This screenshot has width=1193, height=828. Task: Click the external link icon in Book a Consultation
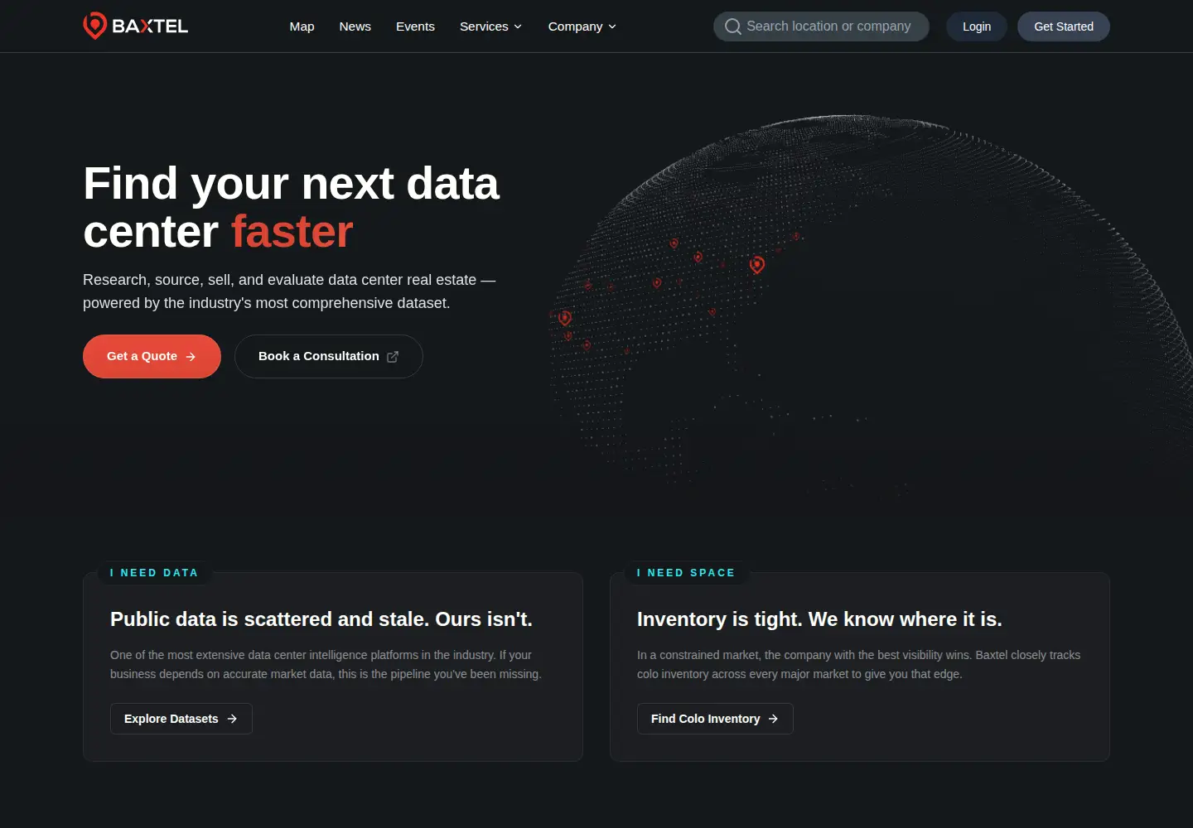393,356
